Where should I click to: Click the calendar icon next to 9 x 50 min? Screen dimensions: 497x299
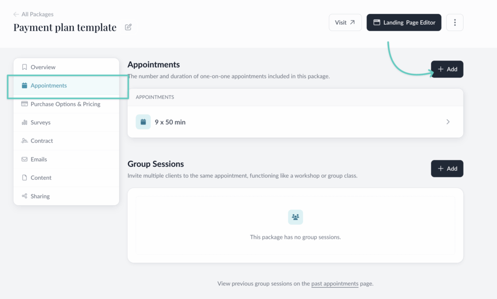click(x=143, y=122)
